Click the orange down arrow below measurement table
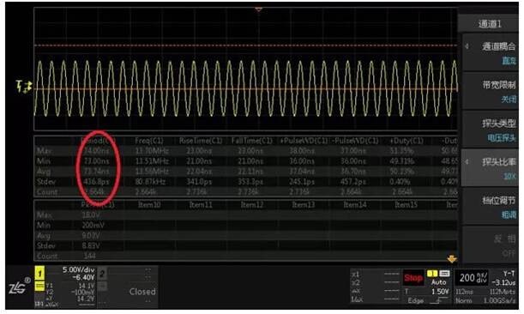The image size is (524, 314). [452, 259]
